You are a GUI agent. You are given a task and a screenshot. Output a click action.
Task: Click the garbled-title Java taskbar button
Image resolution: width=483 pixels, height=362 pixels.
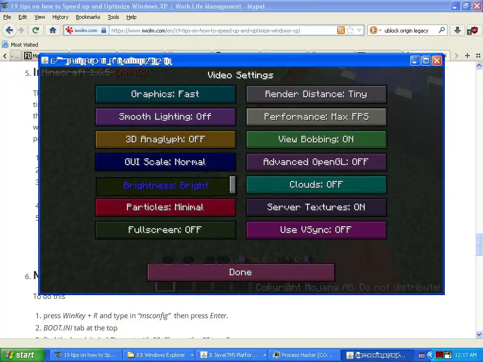[x=377, y=355]
